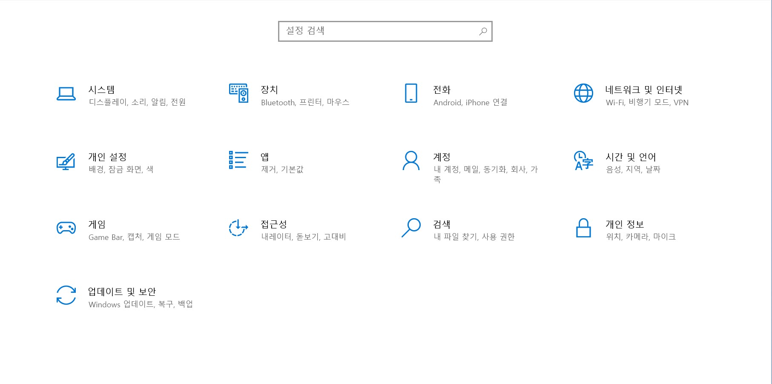This screenshot has height=384, width=772.
Task: Select the 접근성 heading
Action: tap(274, 225)
